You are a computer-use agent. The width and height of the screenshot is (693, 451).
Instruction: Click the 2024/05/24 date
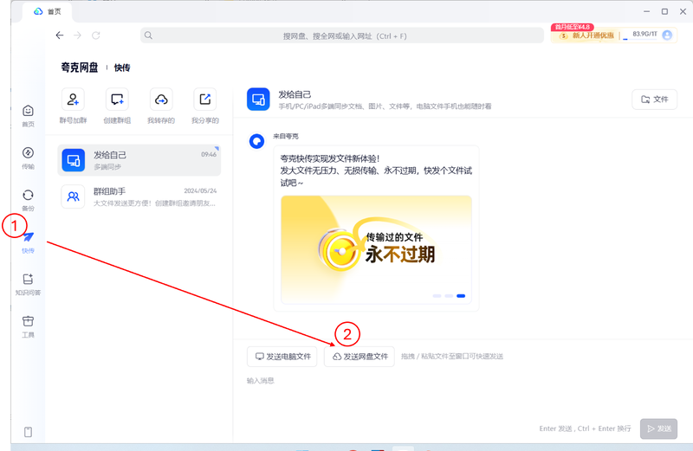[200, 190]
